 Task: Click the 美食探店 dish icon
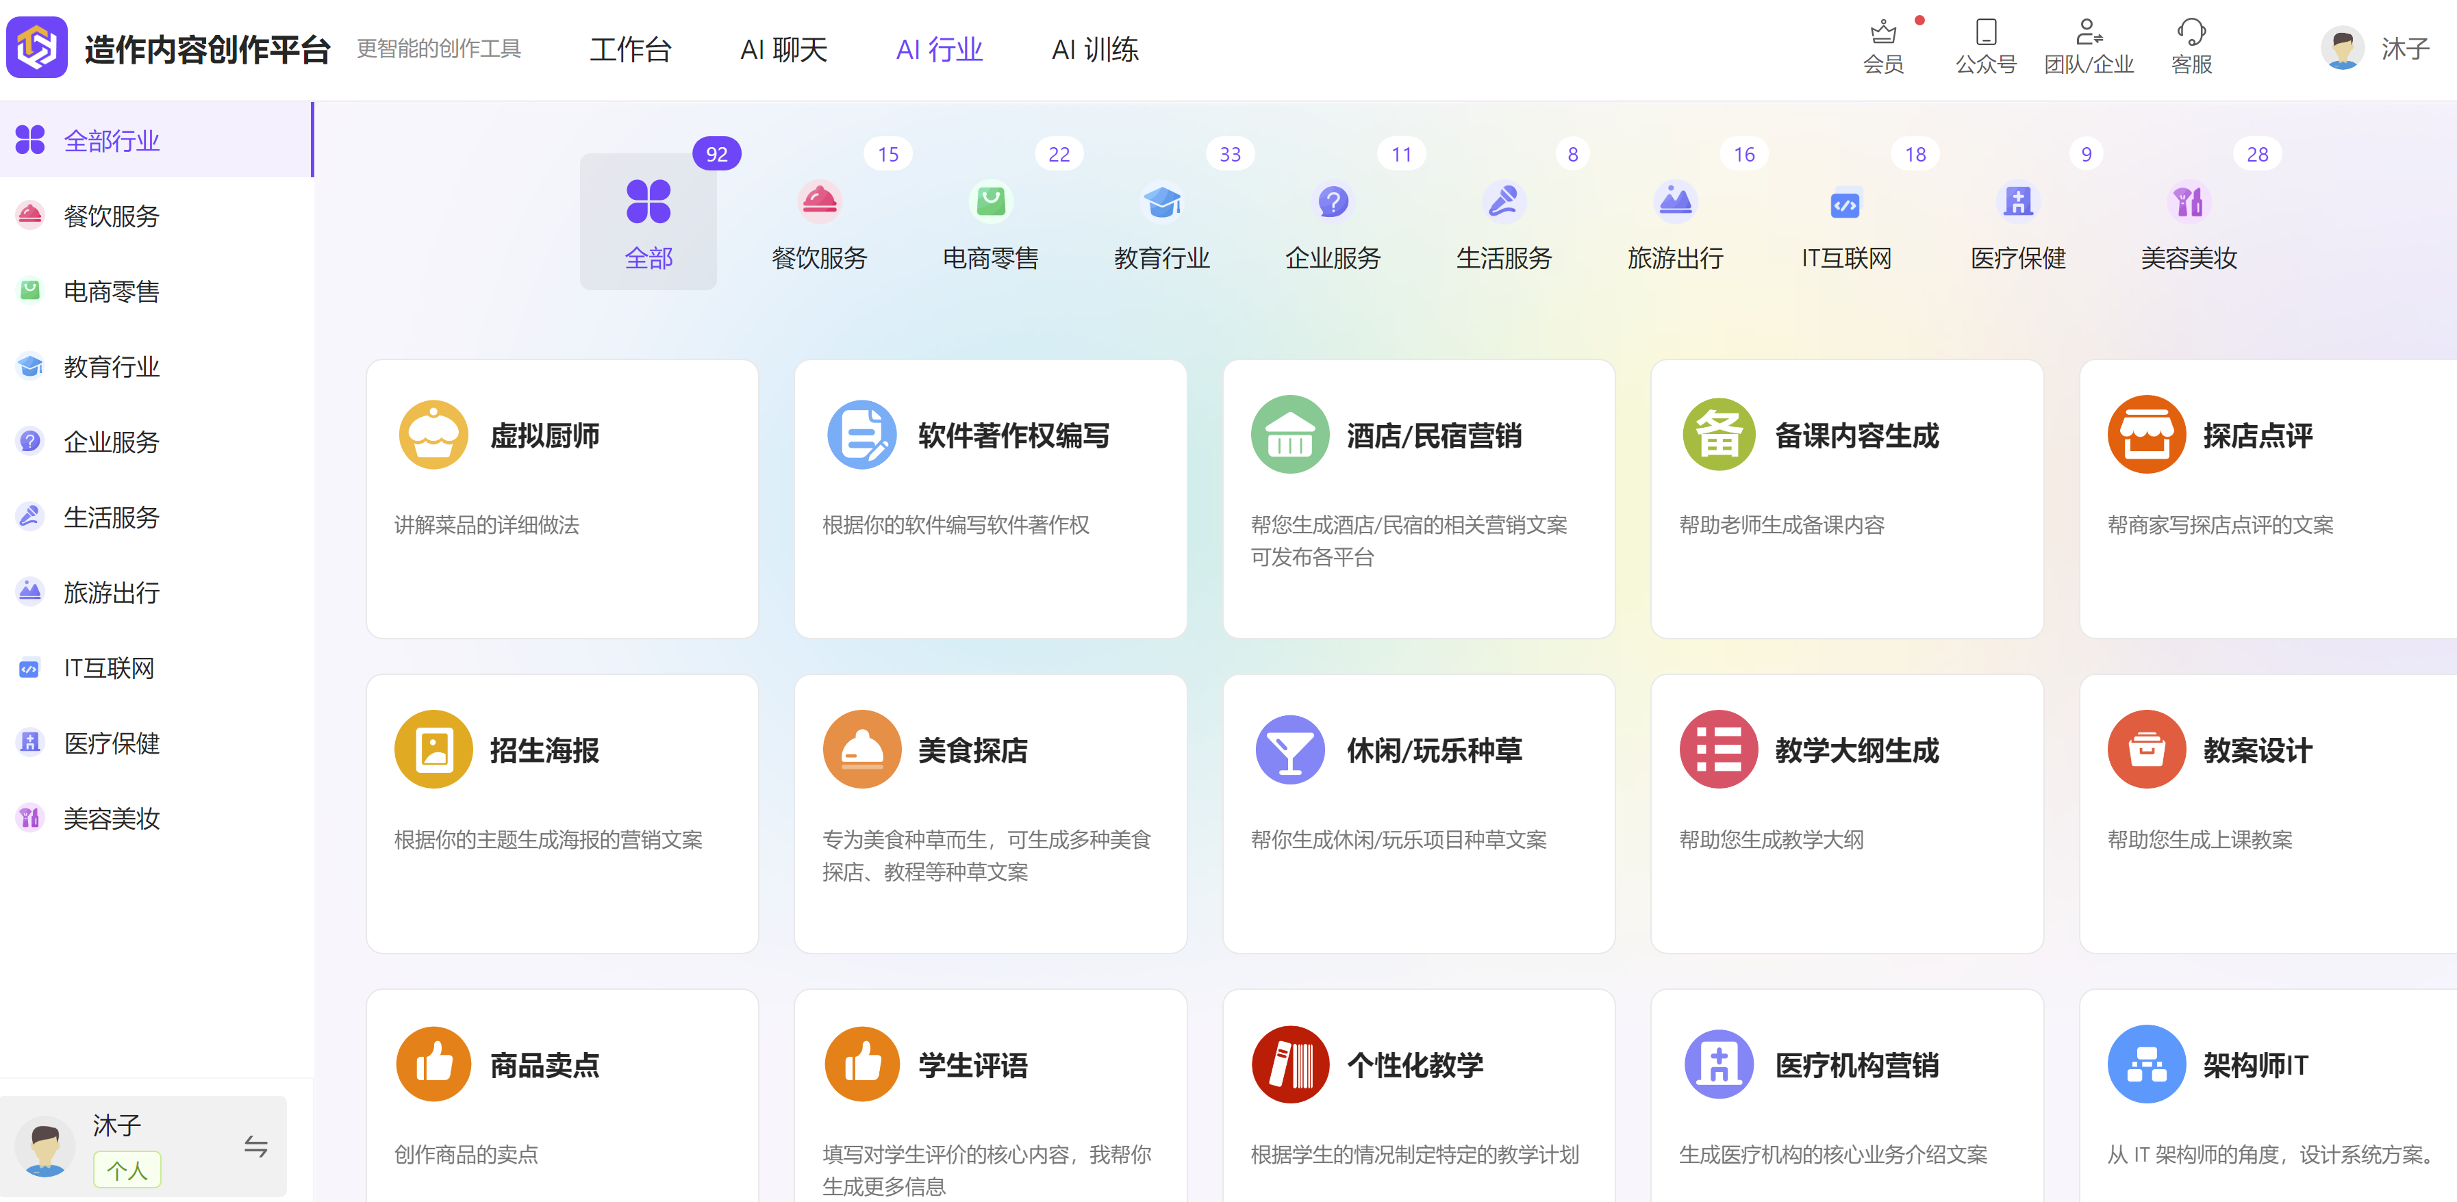pyautogui.click(x=861, y=750)
